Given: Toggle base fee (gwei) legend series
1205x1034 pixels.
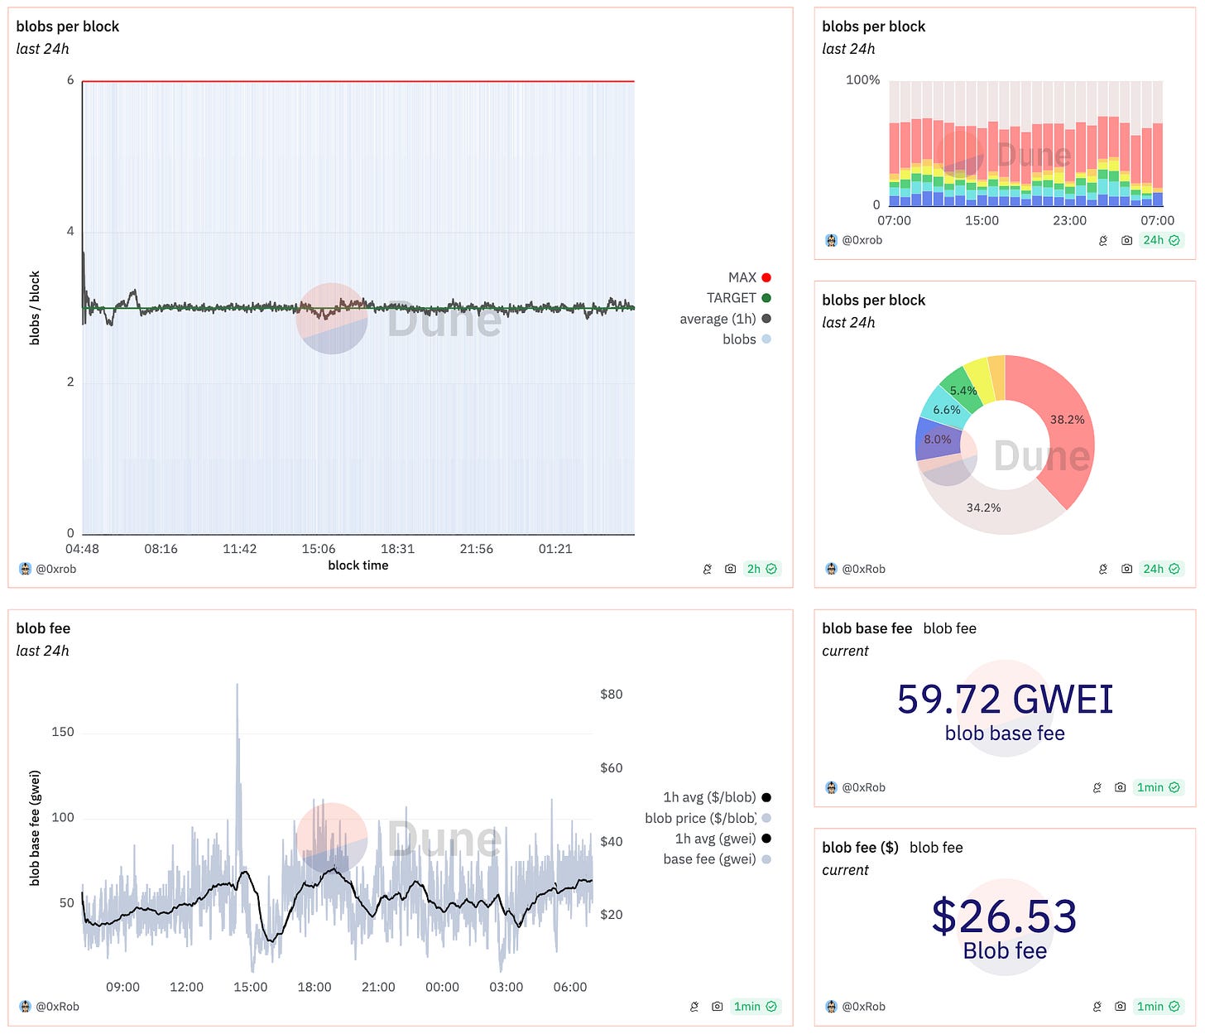Looking at the screenshot, I should 717,859.
